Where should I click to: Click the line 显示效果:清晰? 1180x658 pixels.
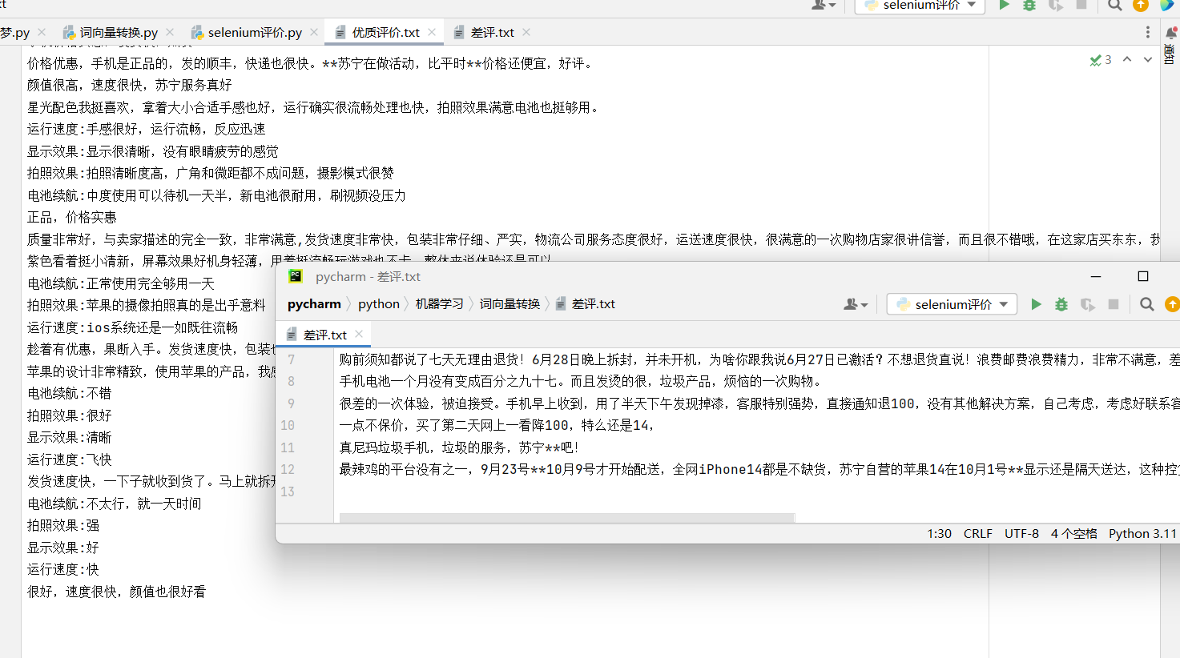tap(70, 437)
